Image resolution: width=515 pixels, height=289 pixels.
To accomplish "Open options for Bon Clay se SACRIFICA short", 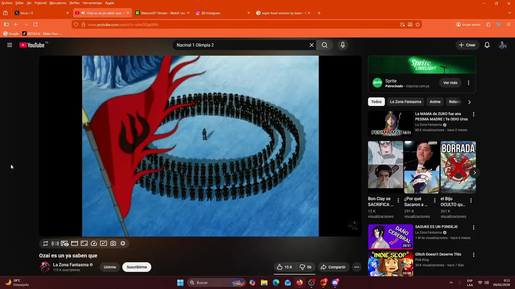I will 398,200.
